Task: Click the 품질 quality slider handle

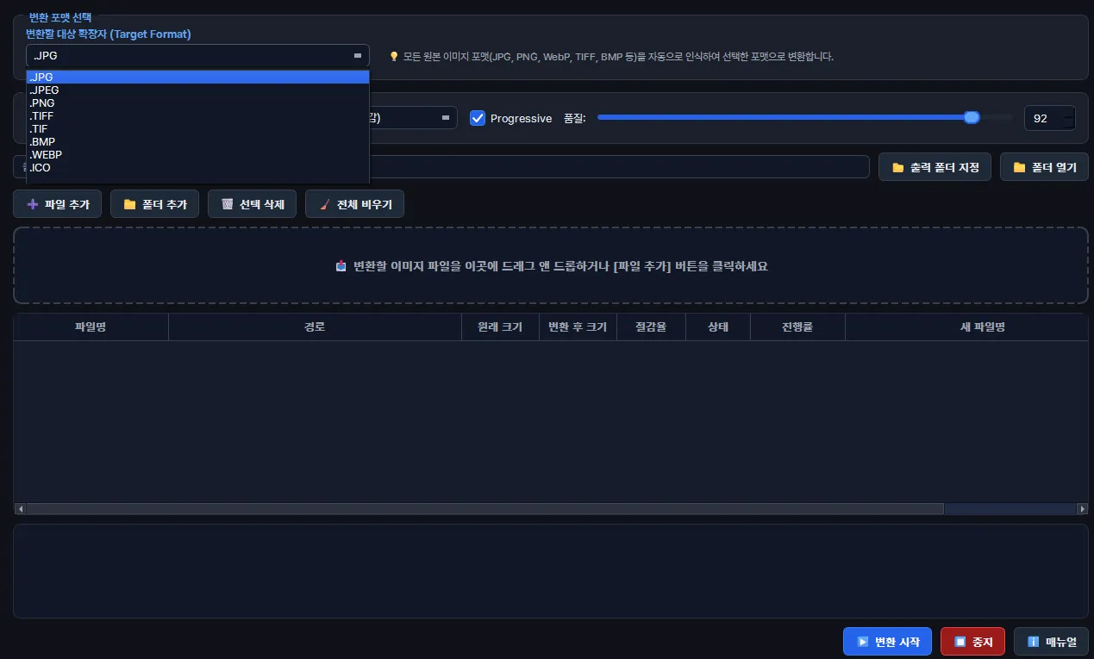Action: [972, 117]
